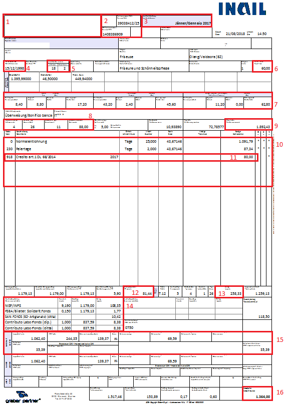Click the value 10,93890
The image size is (285, 405).
[x=174, y=127]
